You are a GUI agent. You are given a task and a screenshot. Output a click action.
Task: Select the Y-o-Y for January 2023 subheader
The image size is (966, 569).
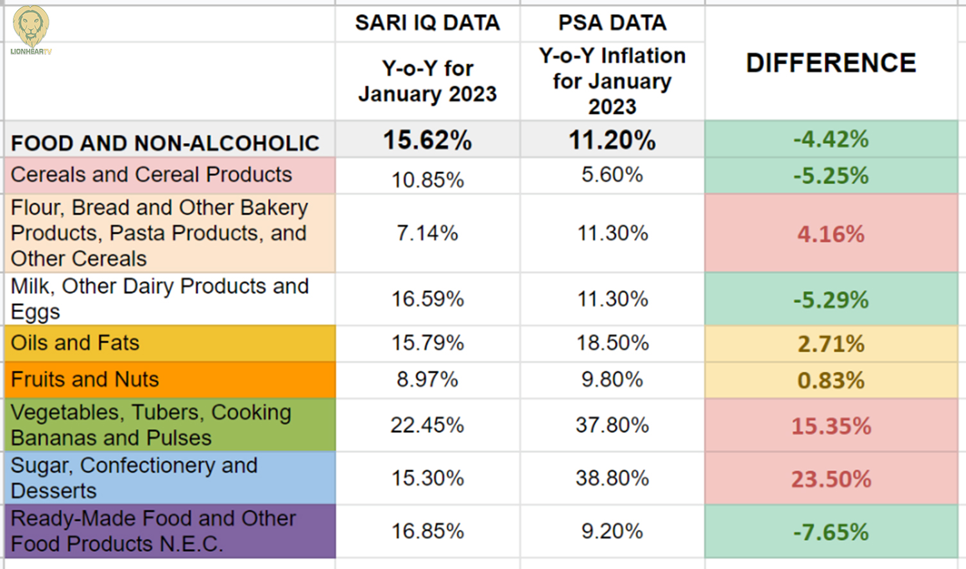tap(427, 81)
